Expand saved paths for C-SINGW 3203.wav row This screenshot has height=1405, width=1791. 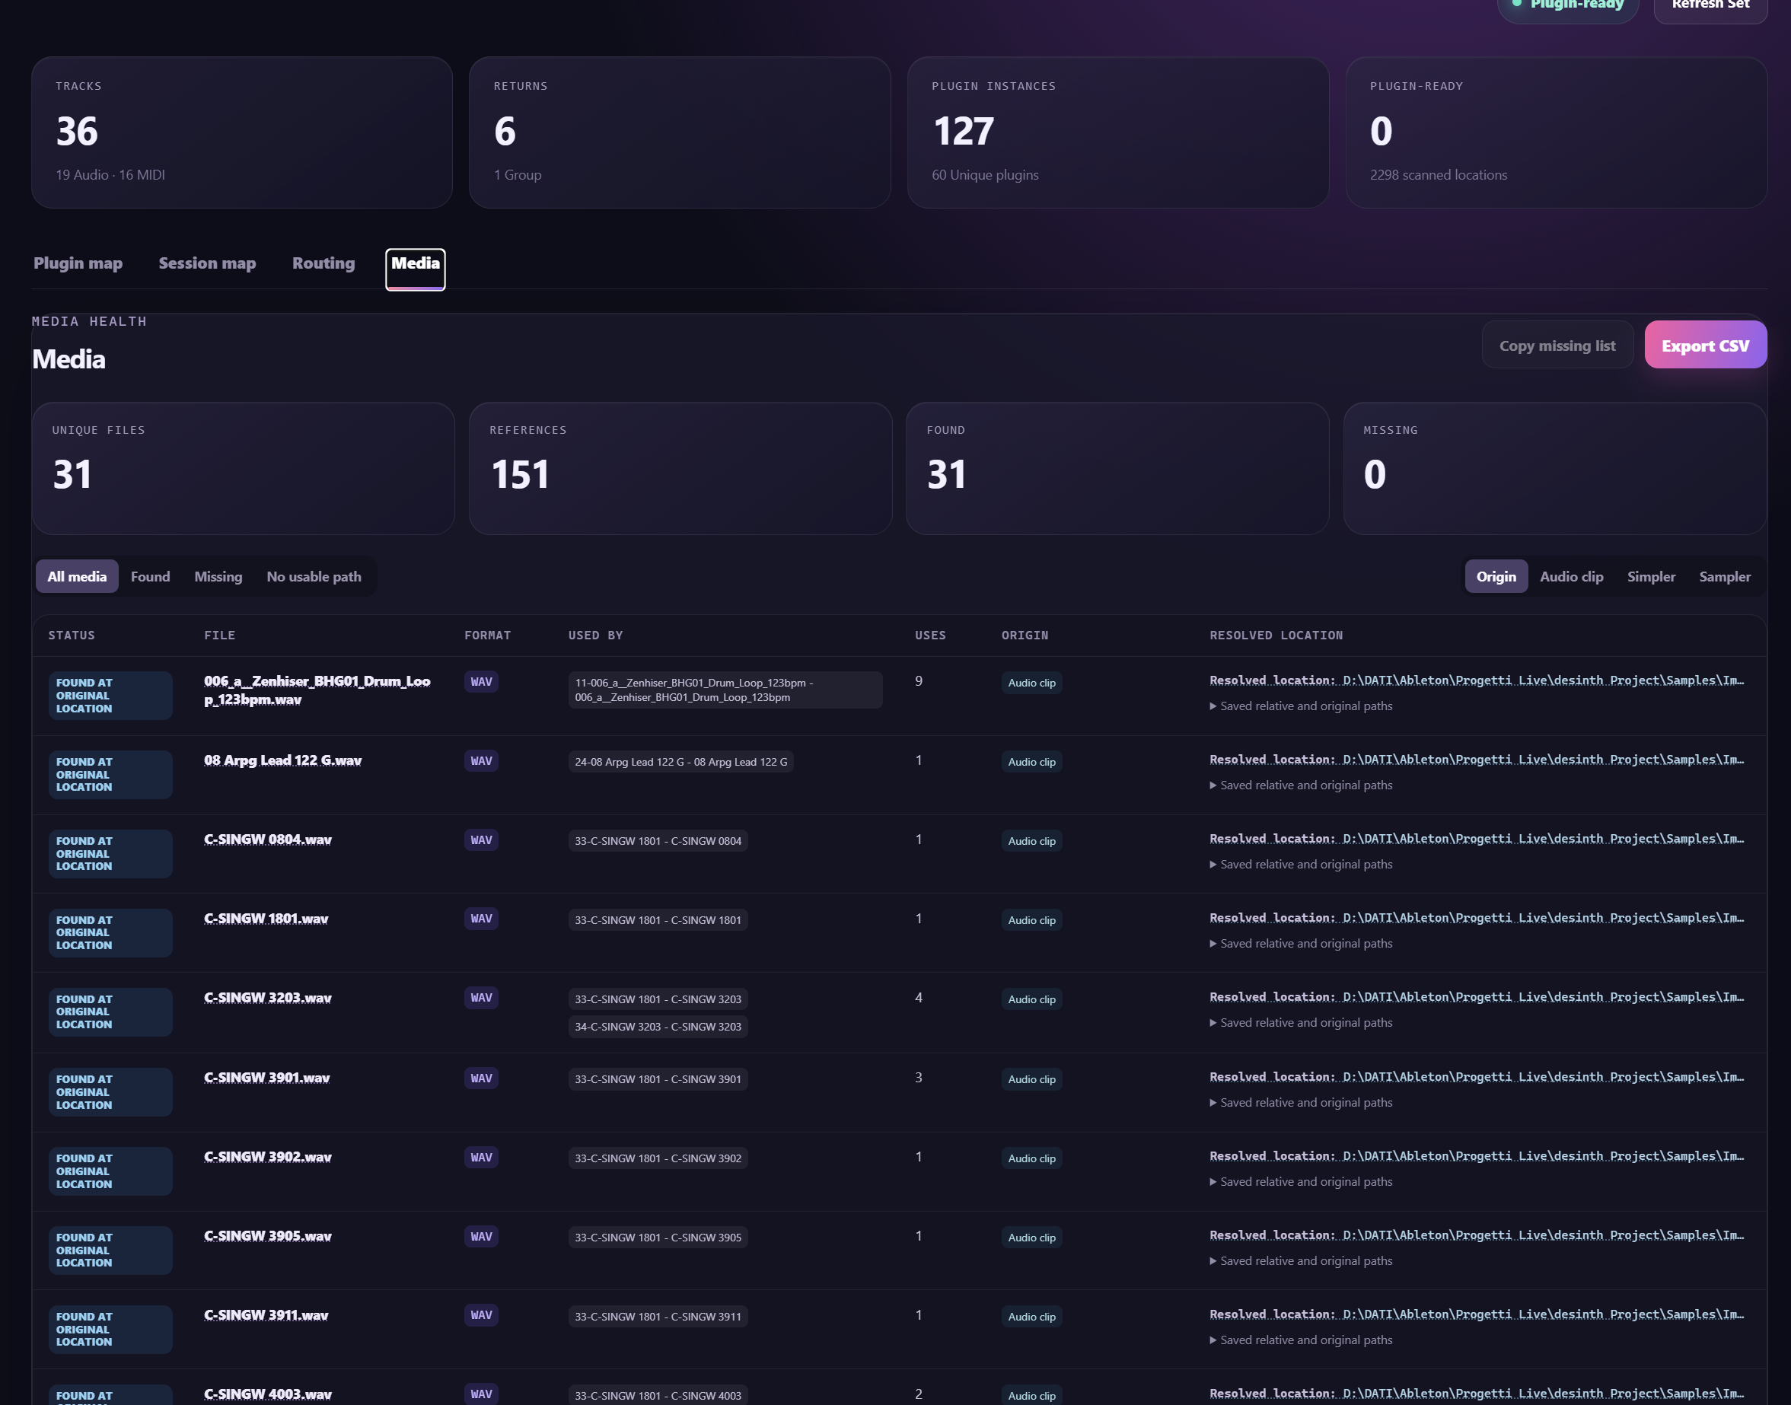point(1302,1022)
